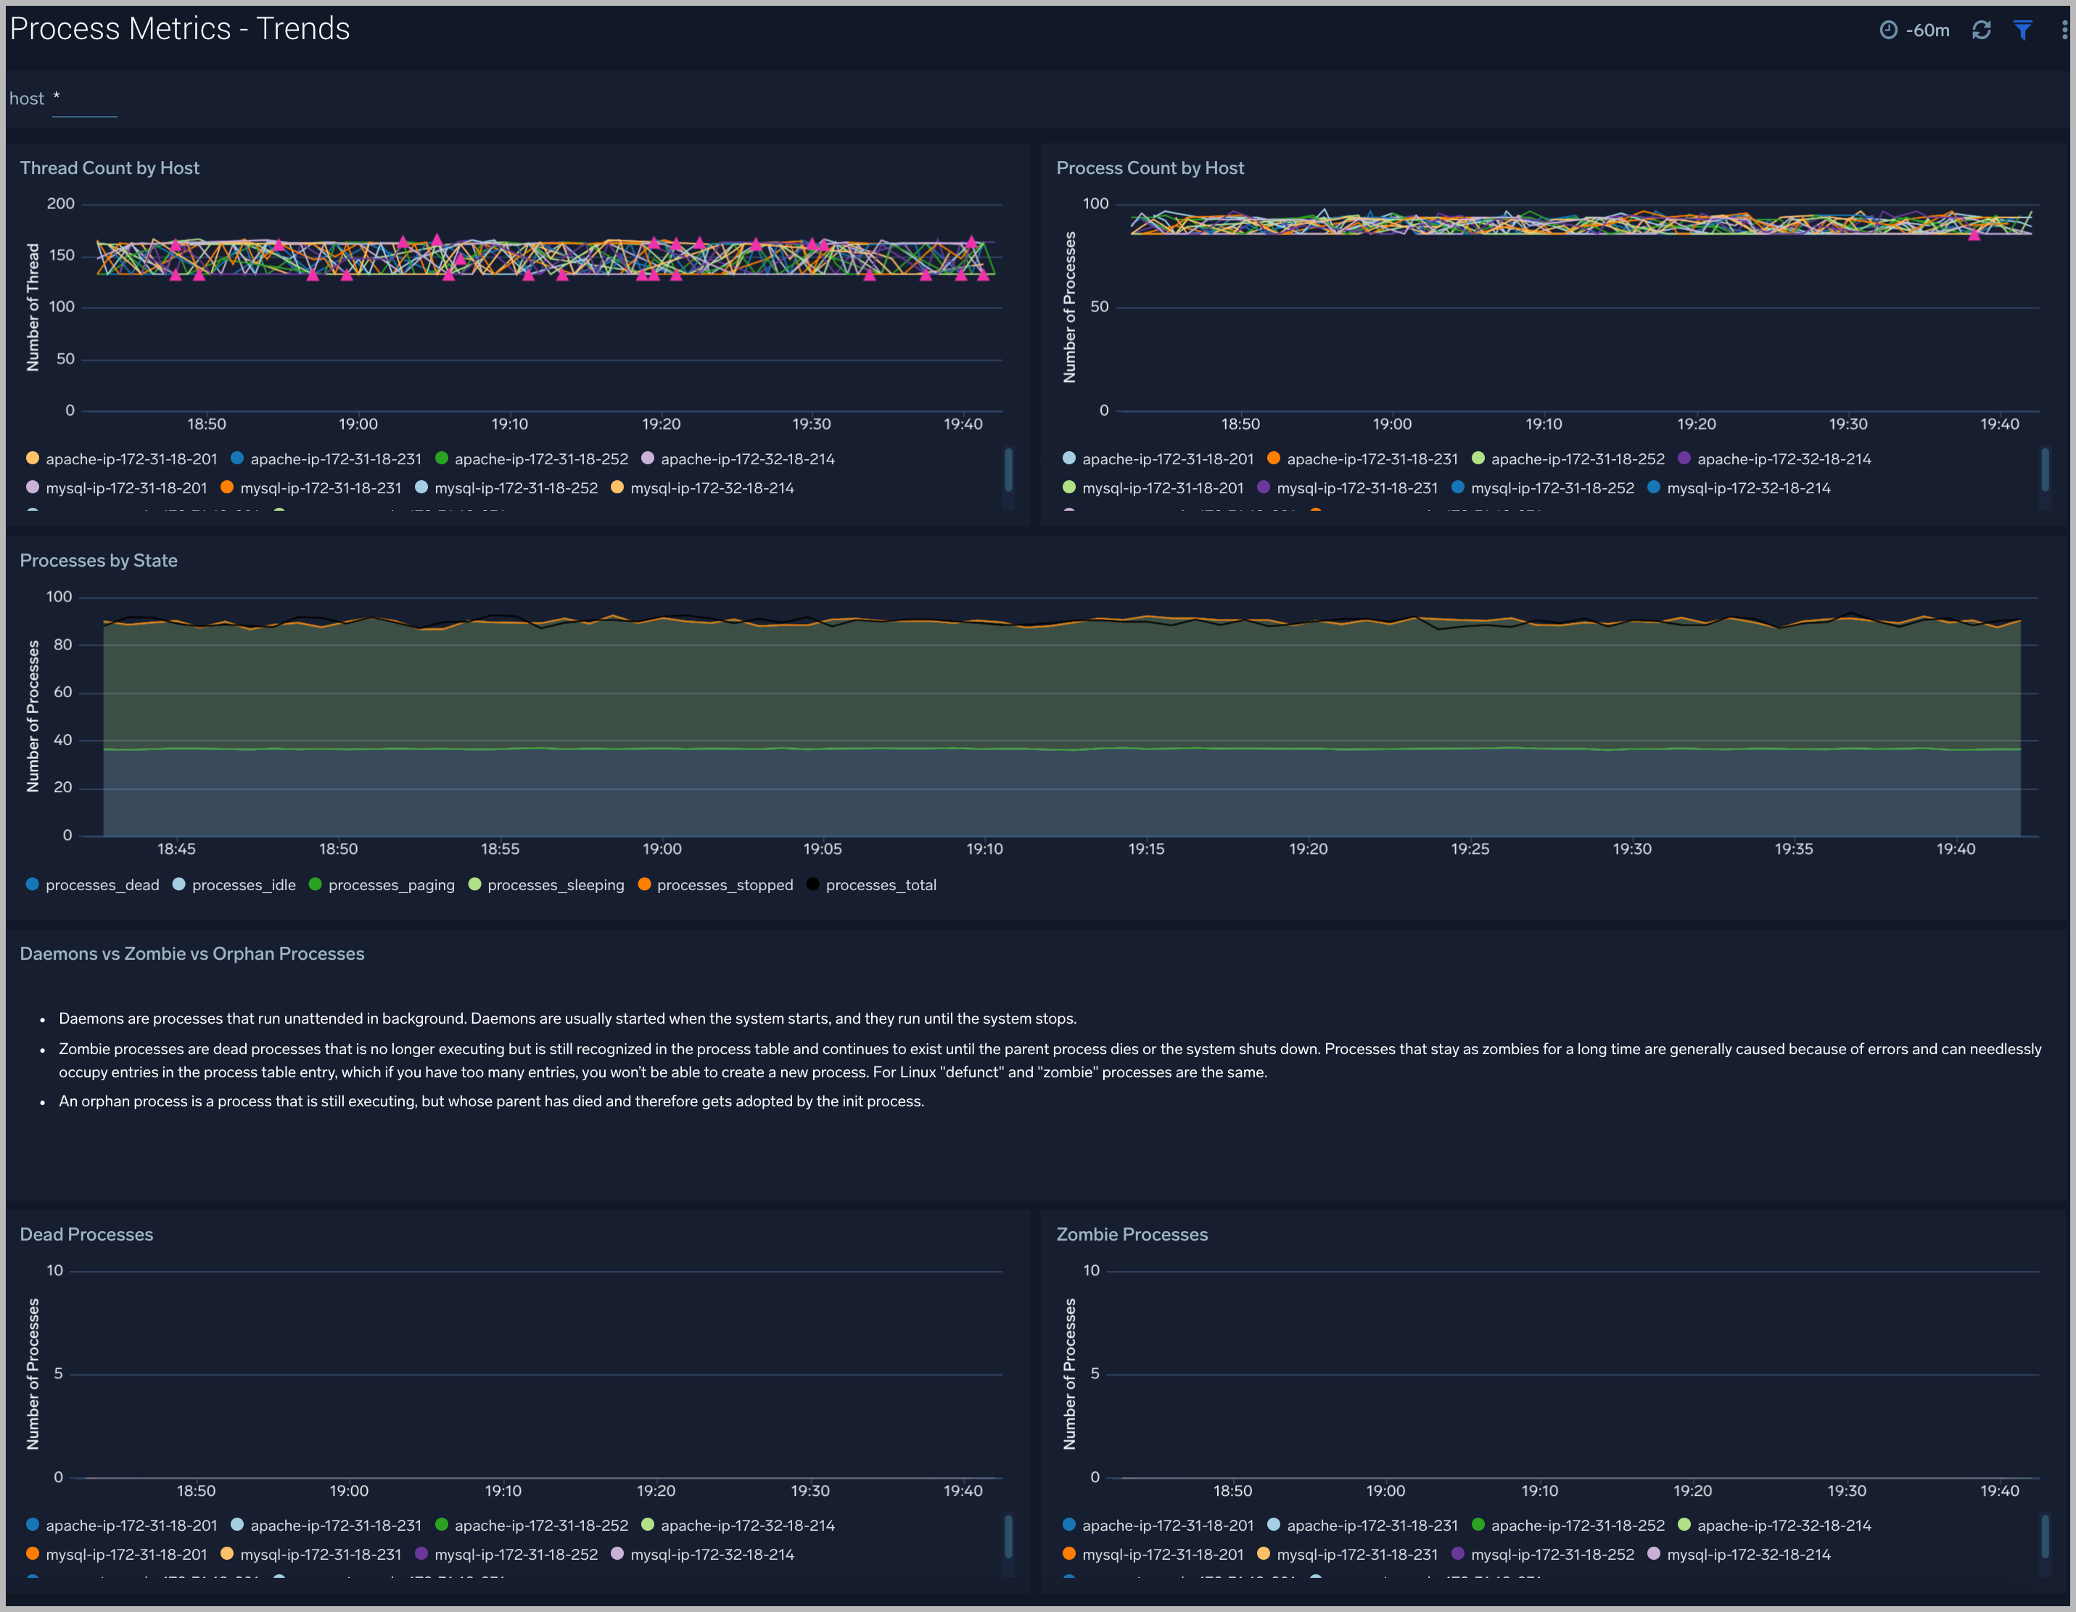Open the time range clock icon

(x=1890, y=30)
